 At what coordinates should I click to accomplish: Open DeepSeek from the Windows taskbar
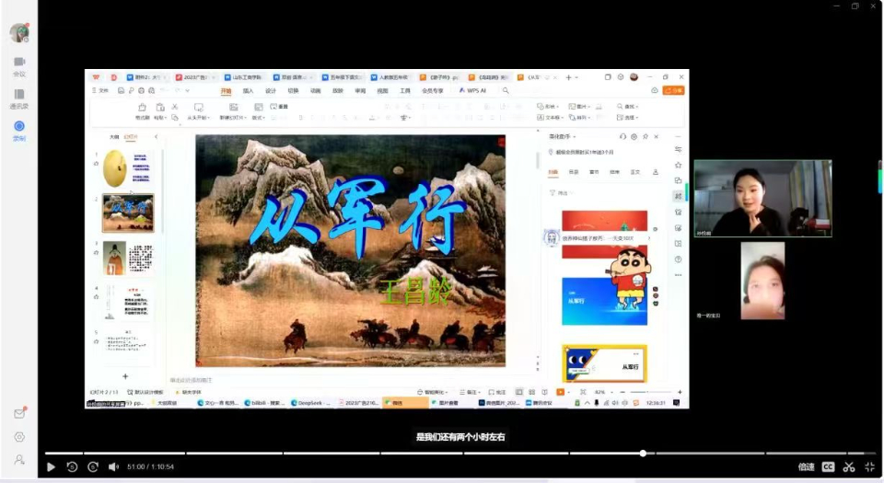click(310, 403)
